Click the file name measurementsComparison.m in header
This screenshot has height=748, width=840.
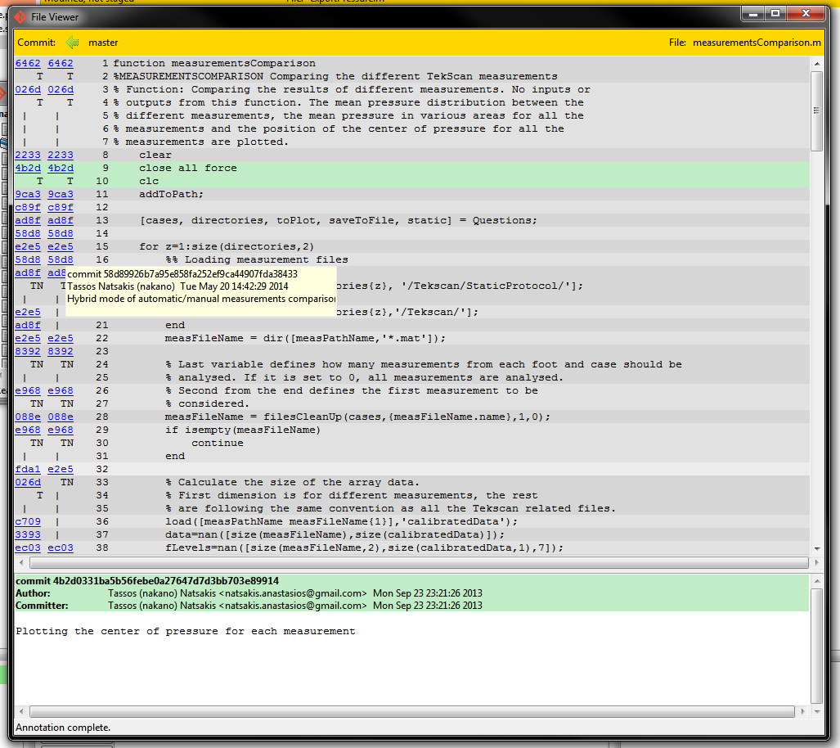757,43
